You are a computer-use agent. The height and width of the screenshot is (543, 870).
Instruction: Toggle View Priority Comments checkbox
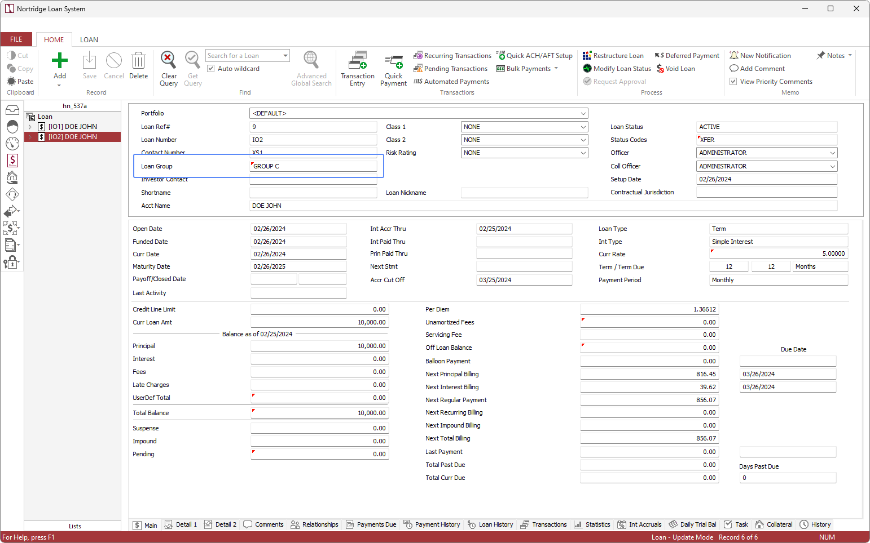[733, 82]
